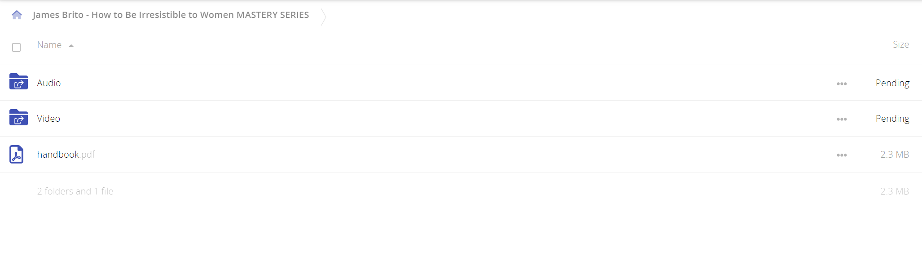This screenshot has height=265, width=922.
Task: Click the handbook PDF file icon
Action: pyautogui.click(x=17, y=154)
